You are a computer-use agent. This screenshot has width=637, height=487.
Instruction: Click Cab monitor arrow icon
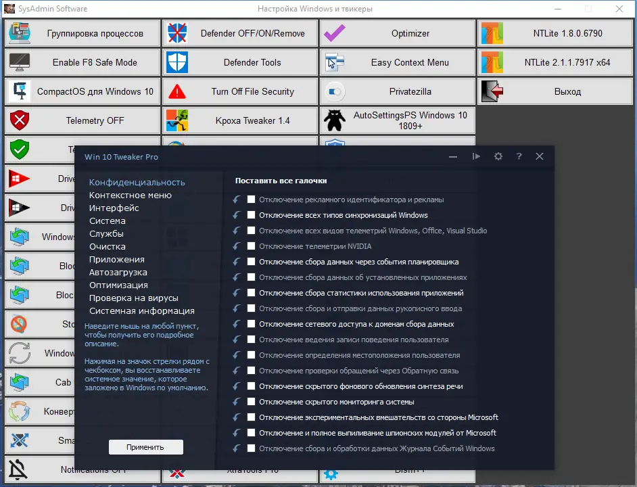coord(19,382)
